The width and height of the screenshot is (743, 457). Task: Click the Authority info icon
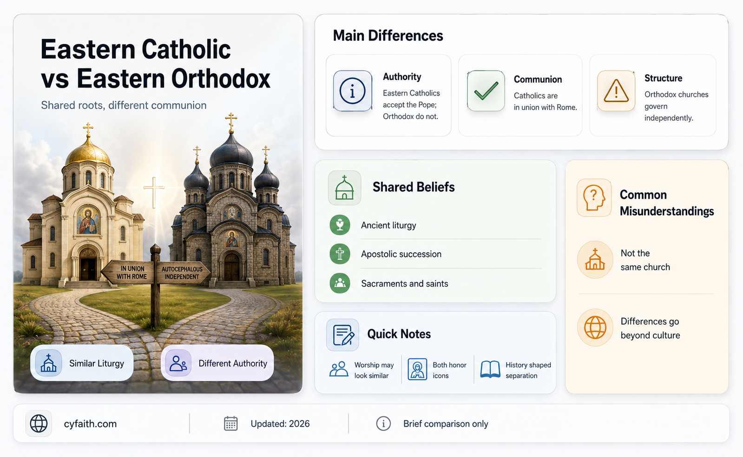pyautogui.click(x=353, y=91)
